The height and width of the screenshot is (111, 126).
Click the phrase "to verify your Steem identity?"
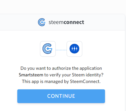tap(74, 75)
